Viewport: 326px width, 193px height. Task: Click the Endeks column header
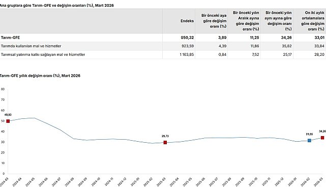click(x=187, y=21)
